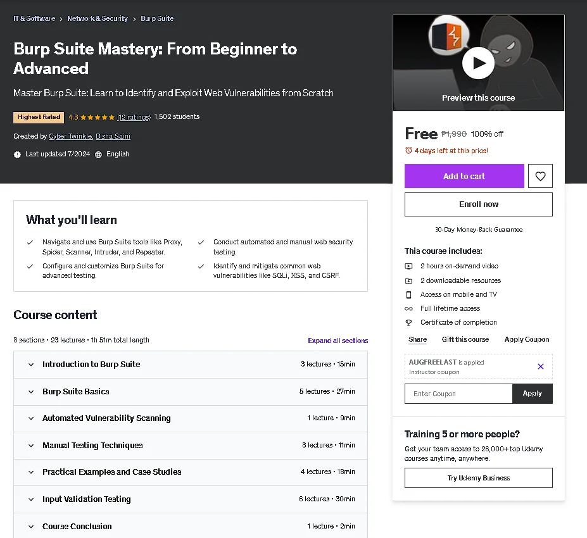Click '4 days left at this price!' text

pyautogui.click(x=451, y=151)
